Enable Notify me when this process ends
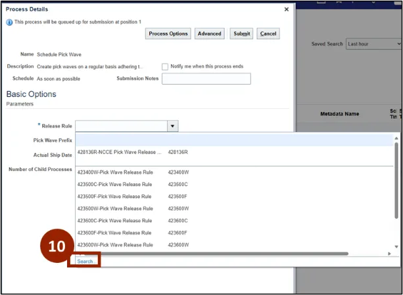 coord(165,67)
